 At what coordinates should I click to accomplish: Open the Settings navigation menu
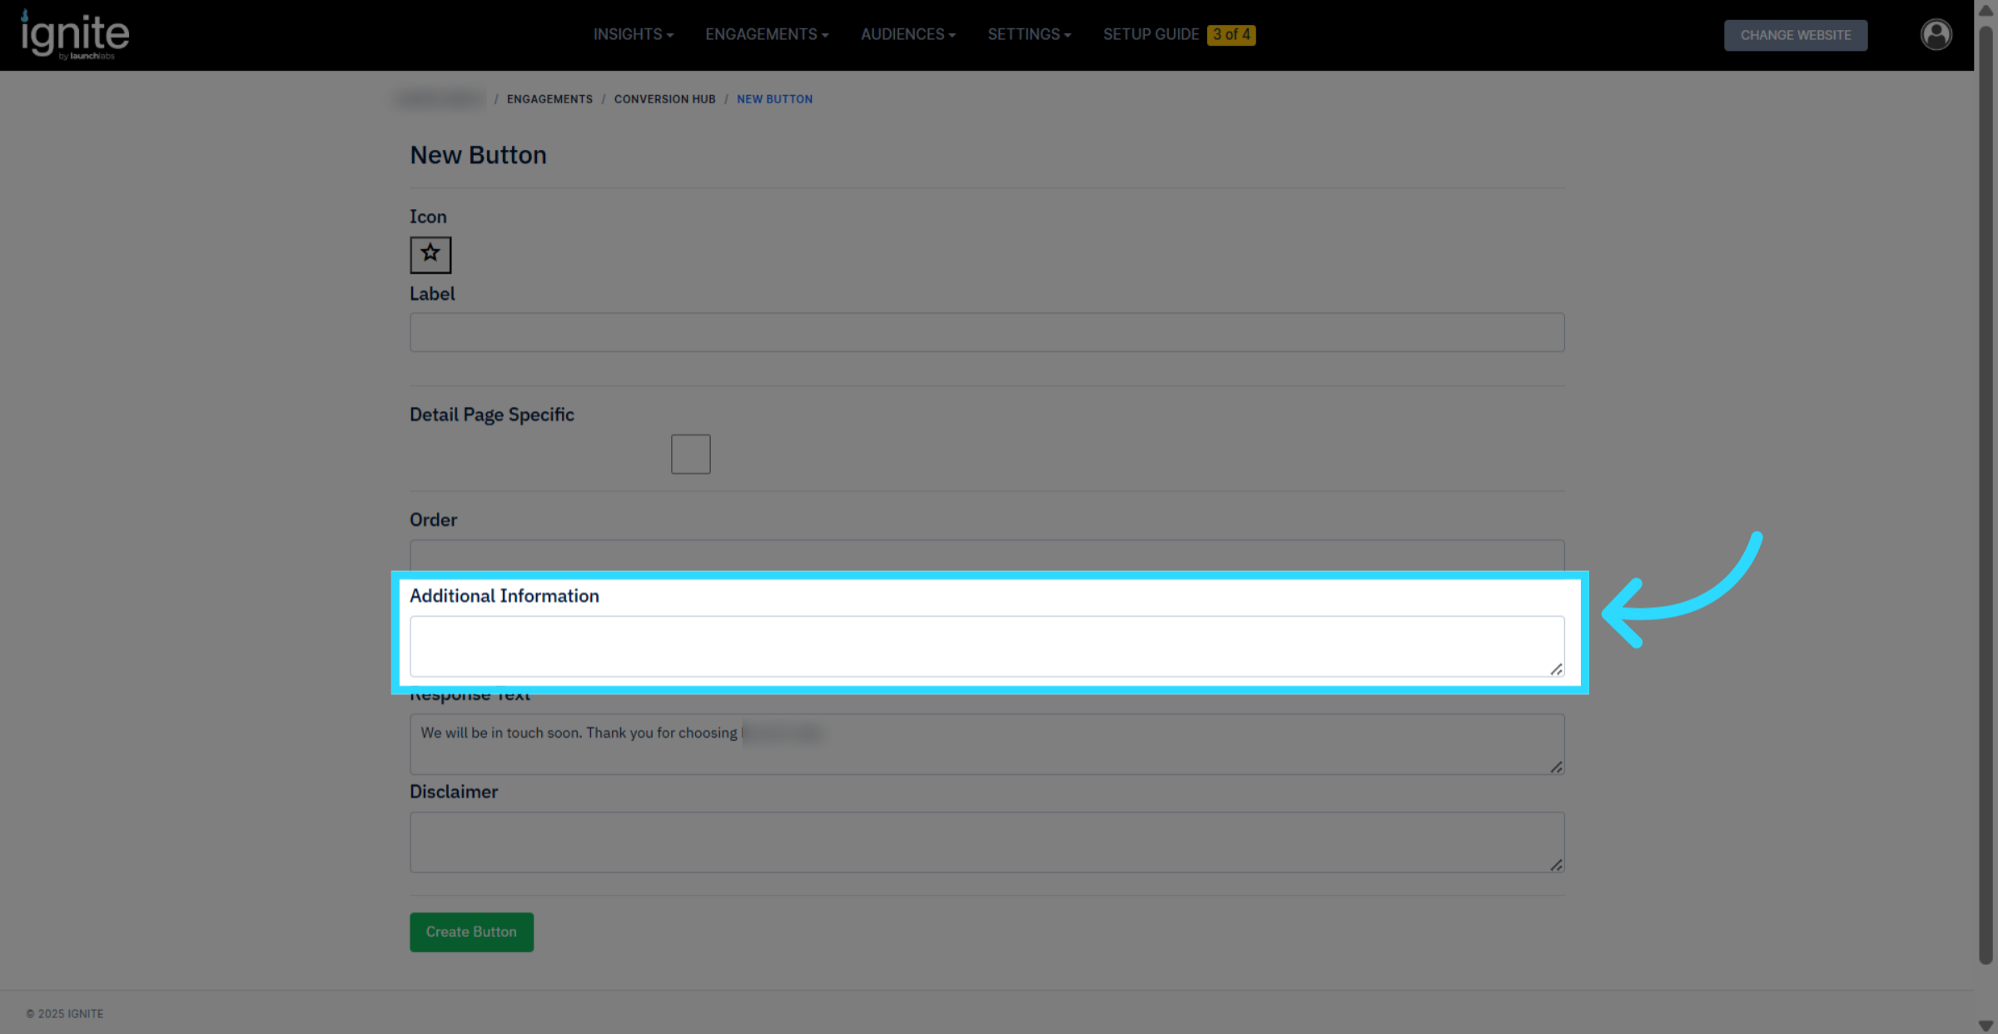click(x=1029, y=34)
